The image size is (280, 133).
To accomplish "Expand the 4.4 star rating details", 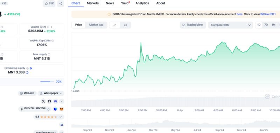I will (61, 117).
